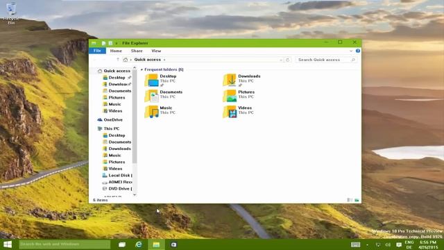Image resolution: width=444 pixels, height=250 pixels.
Task: Click the chevron after Quick access in path
Action: 164,60
